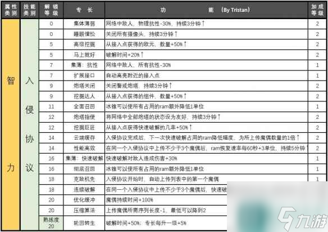This screenshot has height=232, width=328.
Task: Select the '技能类别' header cell
Action: [x=30, y=10]
